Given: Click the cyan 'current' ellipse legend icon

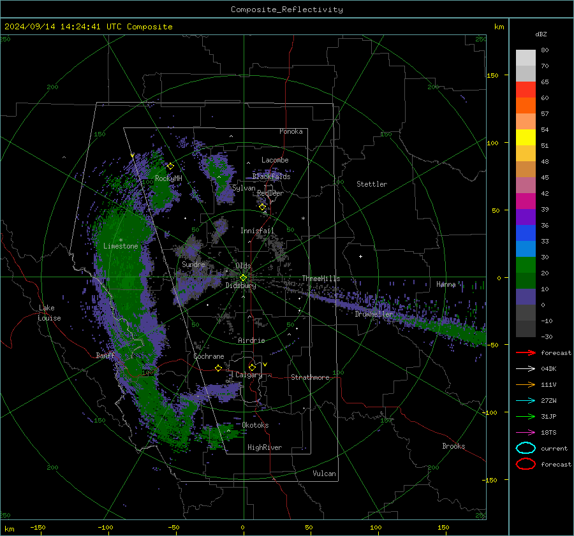Looking at the screenshot, I should (x=526, y=448).
